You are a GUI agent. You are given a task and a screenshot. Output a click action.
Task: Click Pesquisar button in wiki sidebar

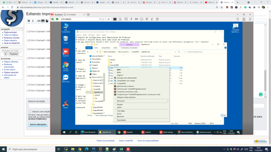(x=14, y=54)
